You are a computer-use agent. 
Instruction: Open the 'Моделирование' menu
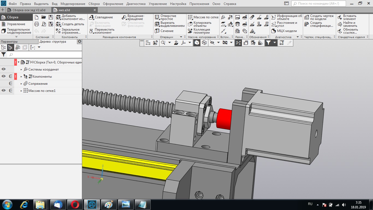73,4
